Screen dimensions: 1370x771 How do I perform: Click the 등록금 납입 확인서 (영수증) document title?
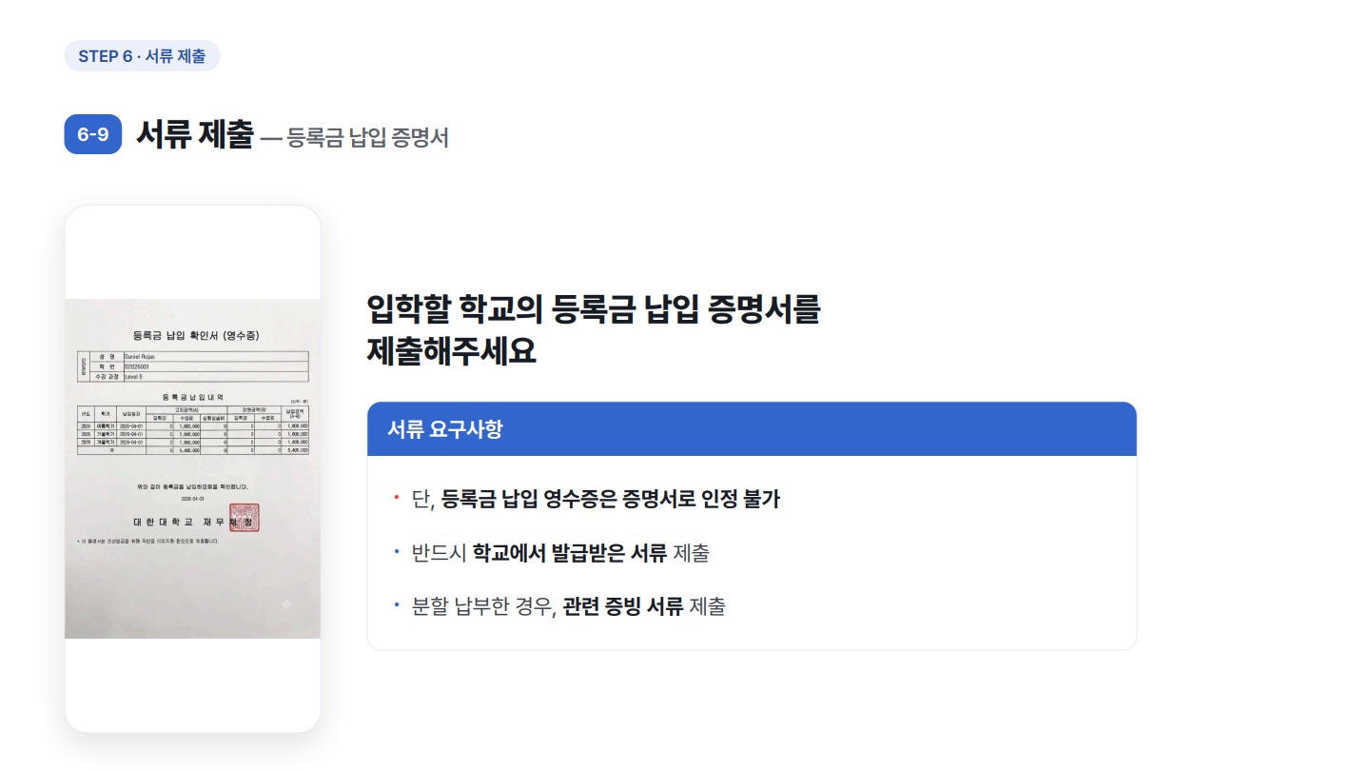click(196, 335)
